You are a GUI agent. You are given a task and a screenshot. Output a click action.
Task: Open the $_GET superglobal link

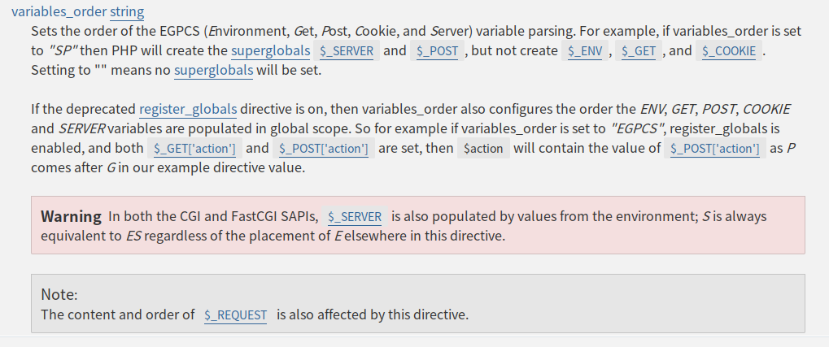638,51
